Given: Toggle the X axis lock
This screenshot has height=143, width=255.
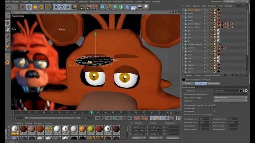Looking at the screenshot, I should coord(56,7).
